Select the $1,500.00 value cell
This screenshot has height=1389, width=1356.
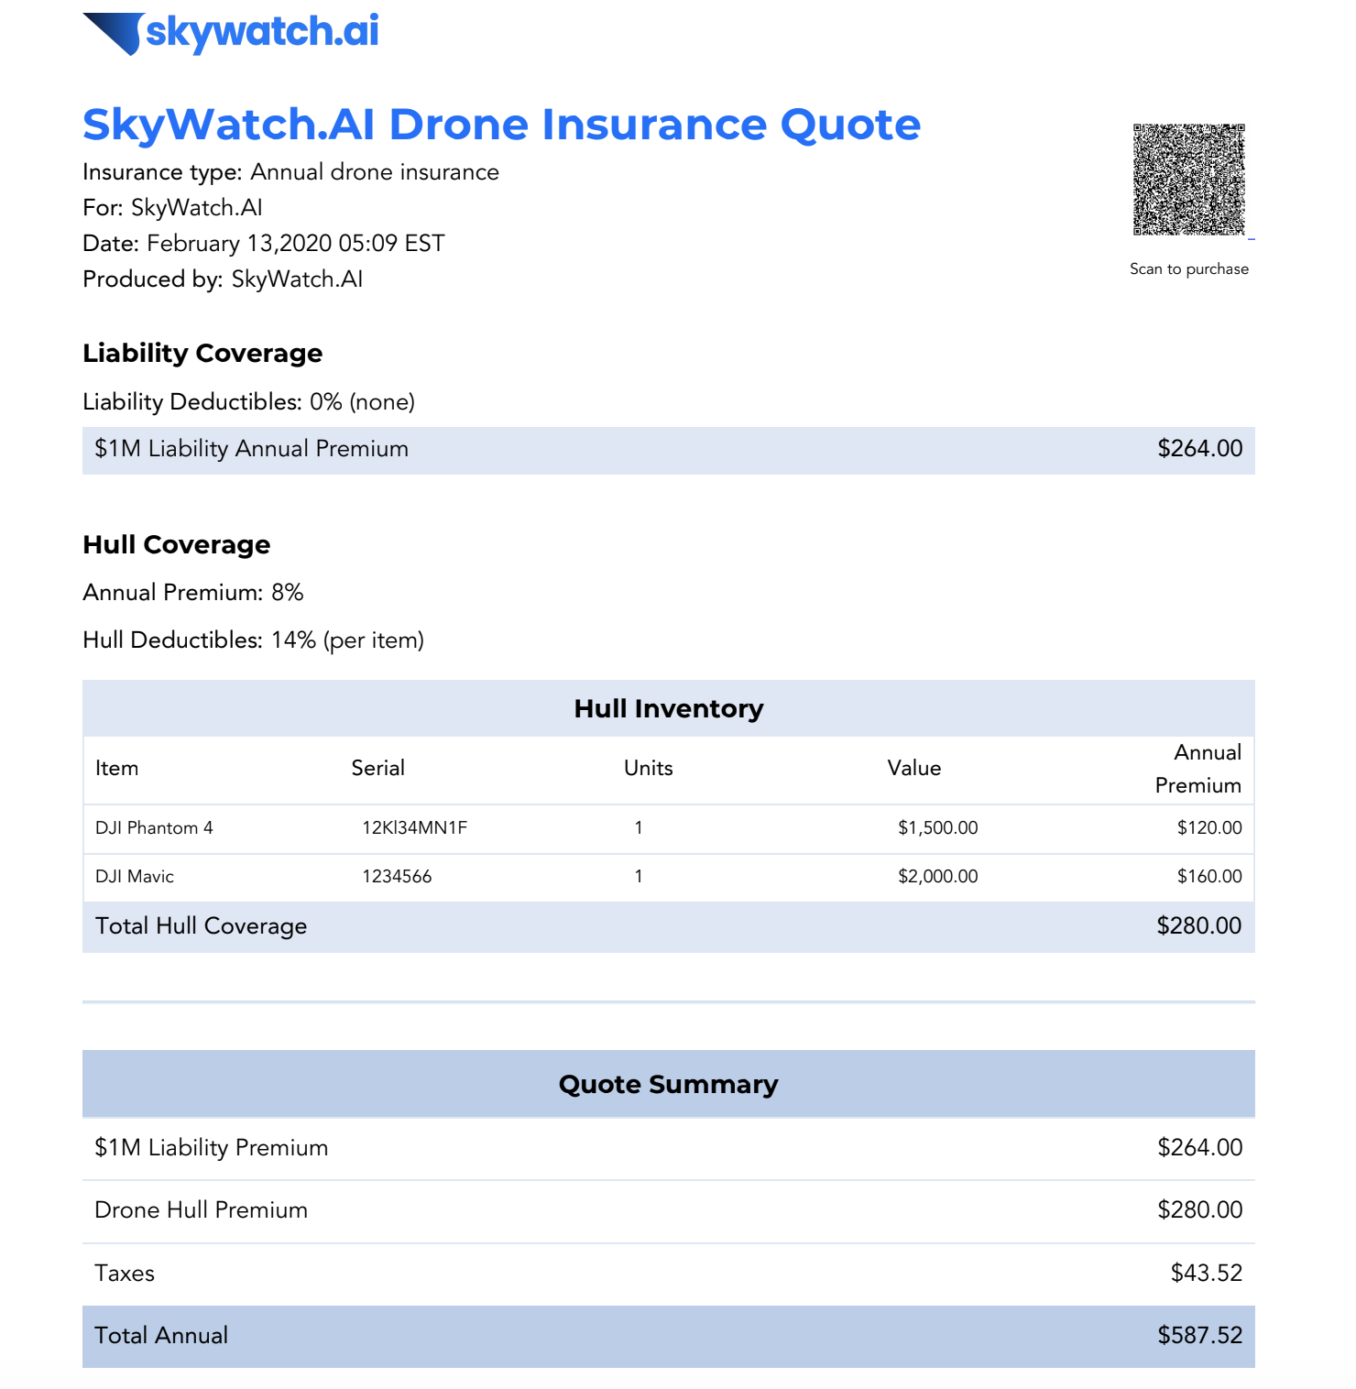[x=938, y=828]
